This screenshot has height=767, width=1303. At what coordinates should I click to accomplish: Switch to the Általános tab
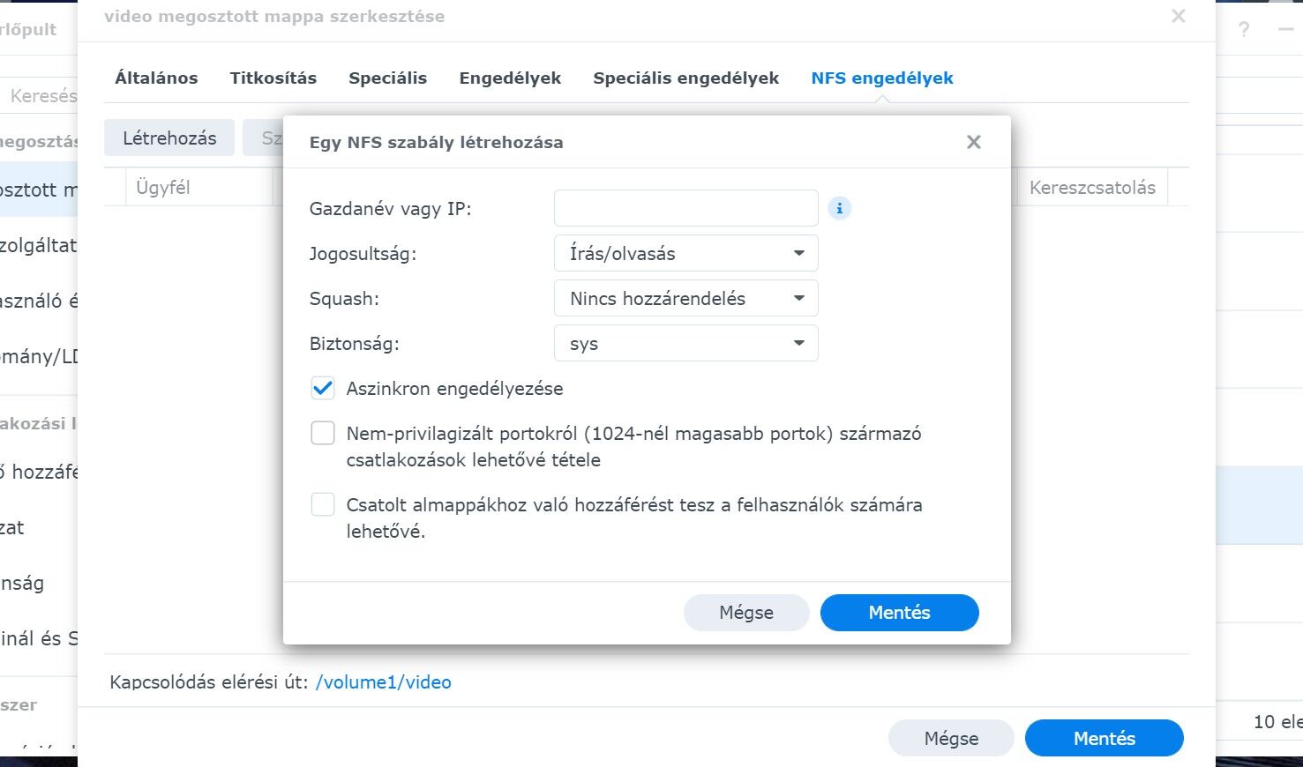pos(156,78)
